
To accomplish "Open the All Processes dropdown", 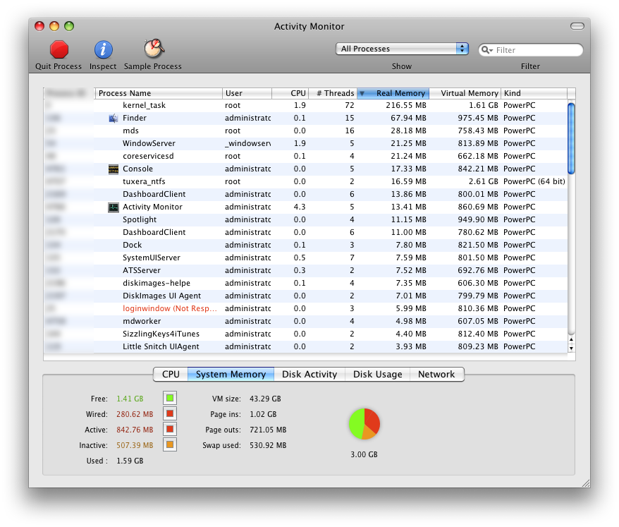I will coord(402,49).
